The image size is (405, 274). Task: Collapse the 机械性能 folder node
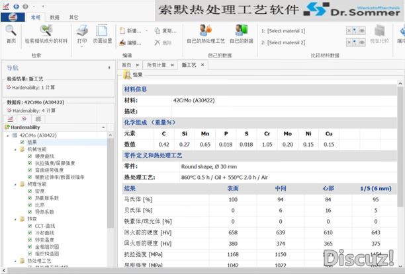click(15, 149)
